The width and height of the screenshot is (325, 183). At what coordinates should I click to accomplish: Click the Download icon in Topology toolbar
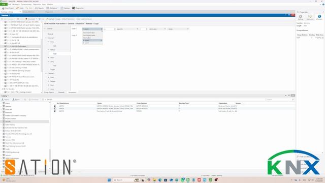coord(26,19)
